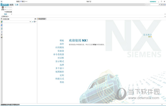Open the resource bar options gear icon

(x=1, y=19)
